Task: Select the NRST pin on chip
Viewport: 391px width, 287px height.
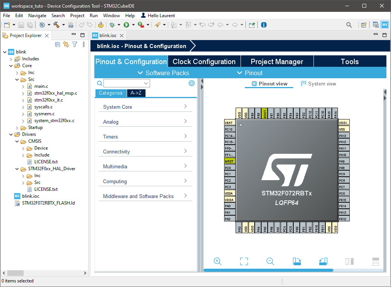Action: 229,161
